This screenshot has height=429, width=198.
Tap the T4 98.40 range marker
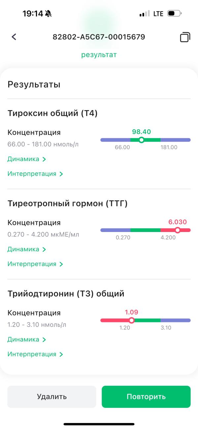point(142,140)
